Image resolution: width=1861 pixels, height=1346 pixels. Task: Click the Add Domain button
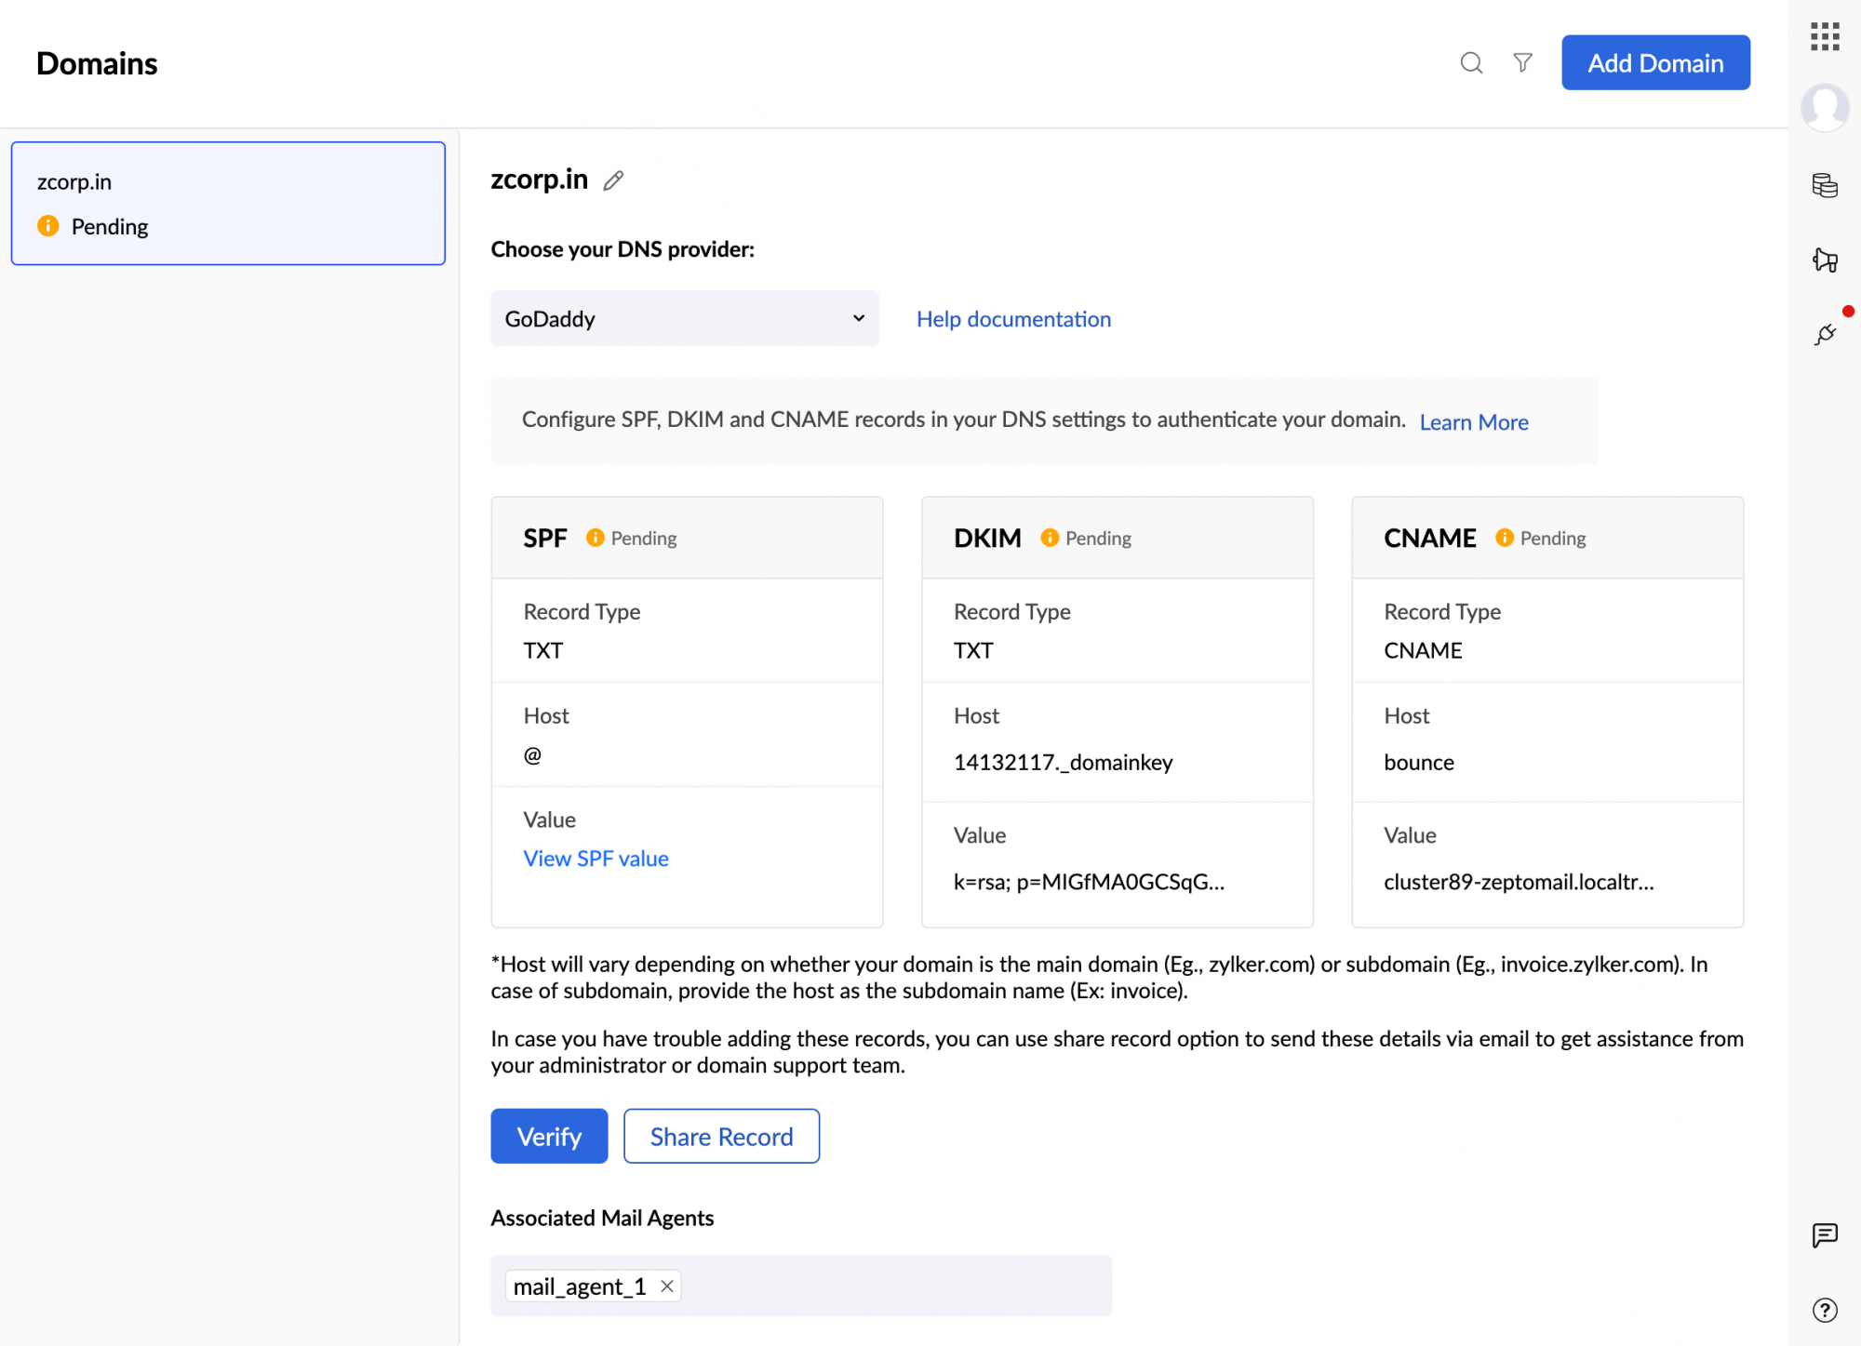(x=1655, y=63)
